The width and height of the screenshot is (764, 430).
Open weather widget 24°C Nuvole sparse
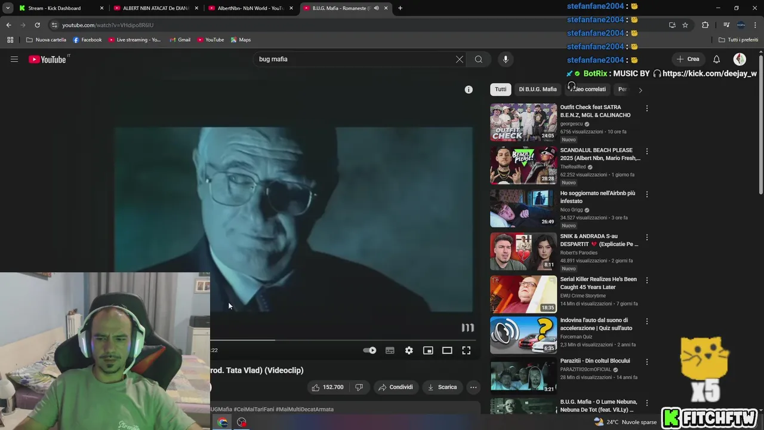pos(626,422)
